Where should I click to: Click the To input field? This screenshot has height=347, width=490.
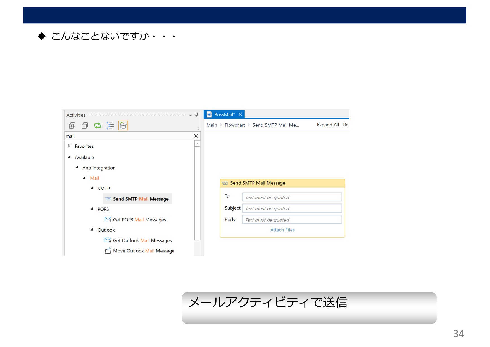click(x=292, y=197)
